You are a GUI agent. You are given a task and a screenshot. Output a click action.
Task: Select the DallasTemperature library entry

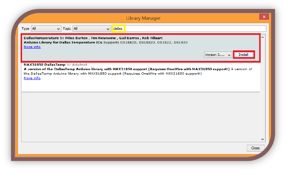(140, 48)
